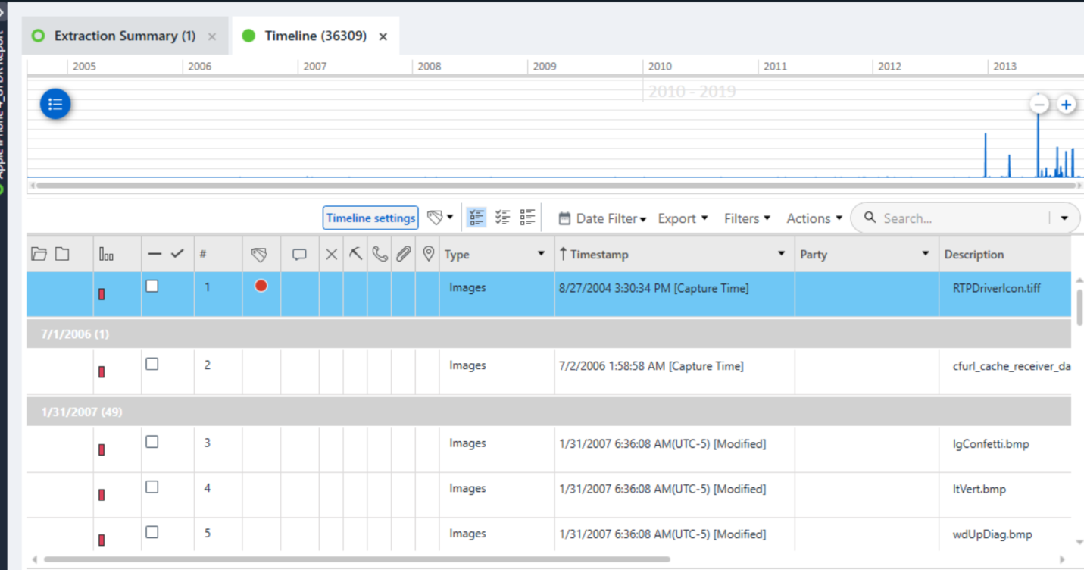The height and width of the screenshot is (570, 1084).
Task: Check the box for RTPDriverIcon.tiff row
Action: 152,286
